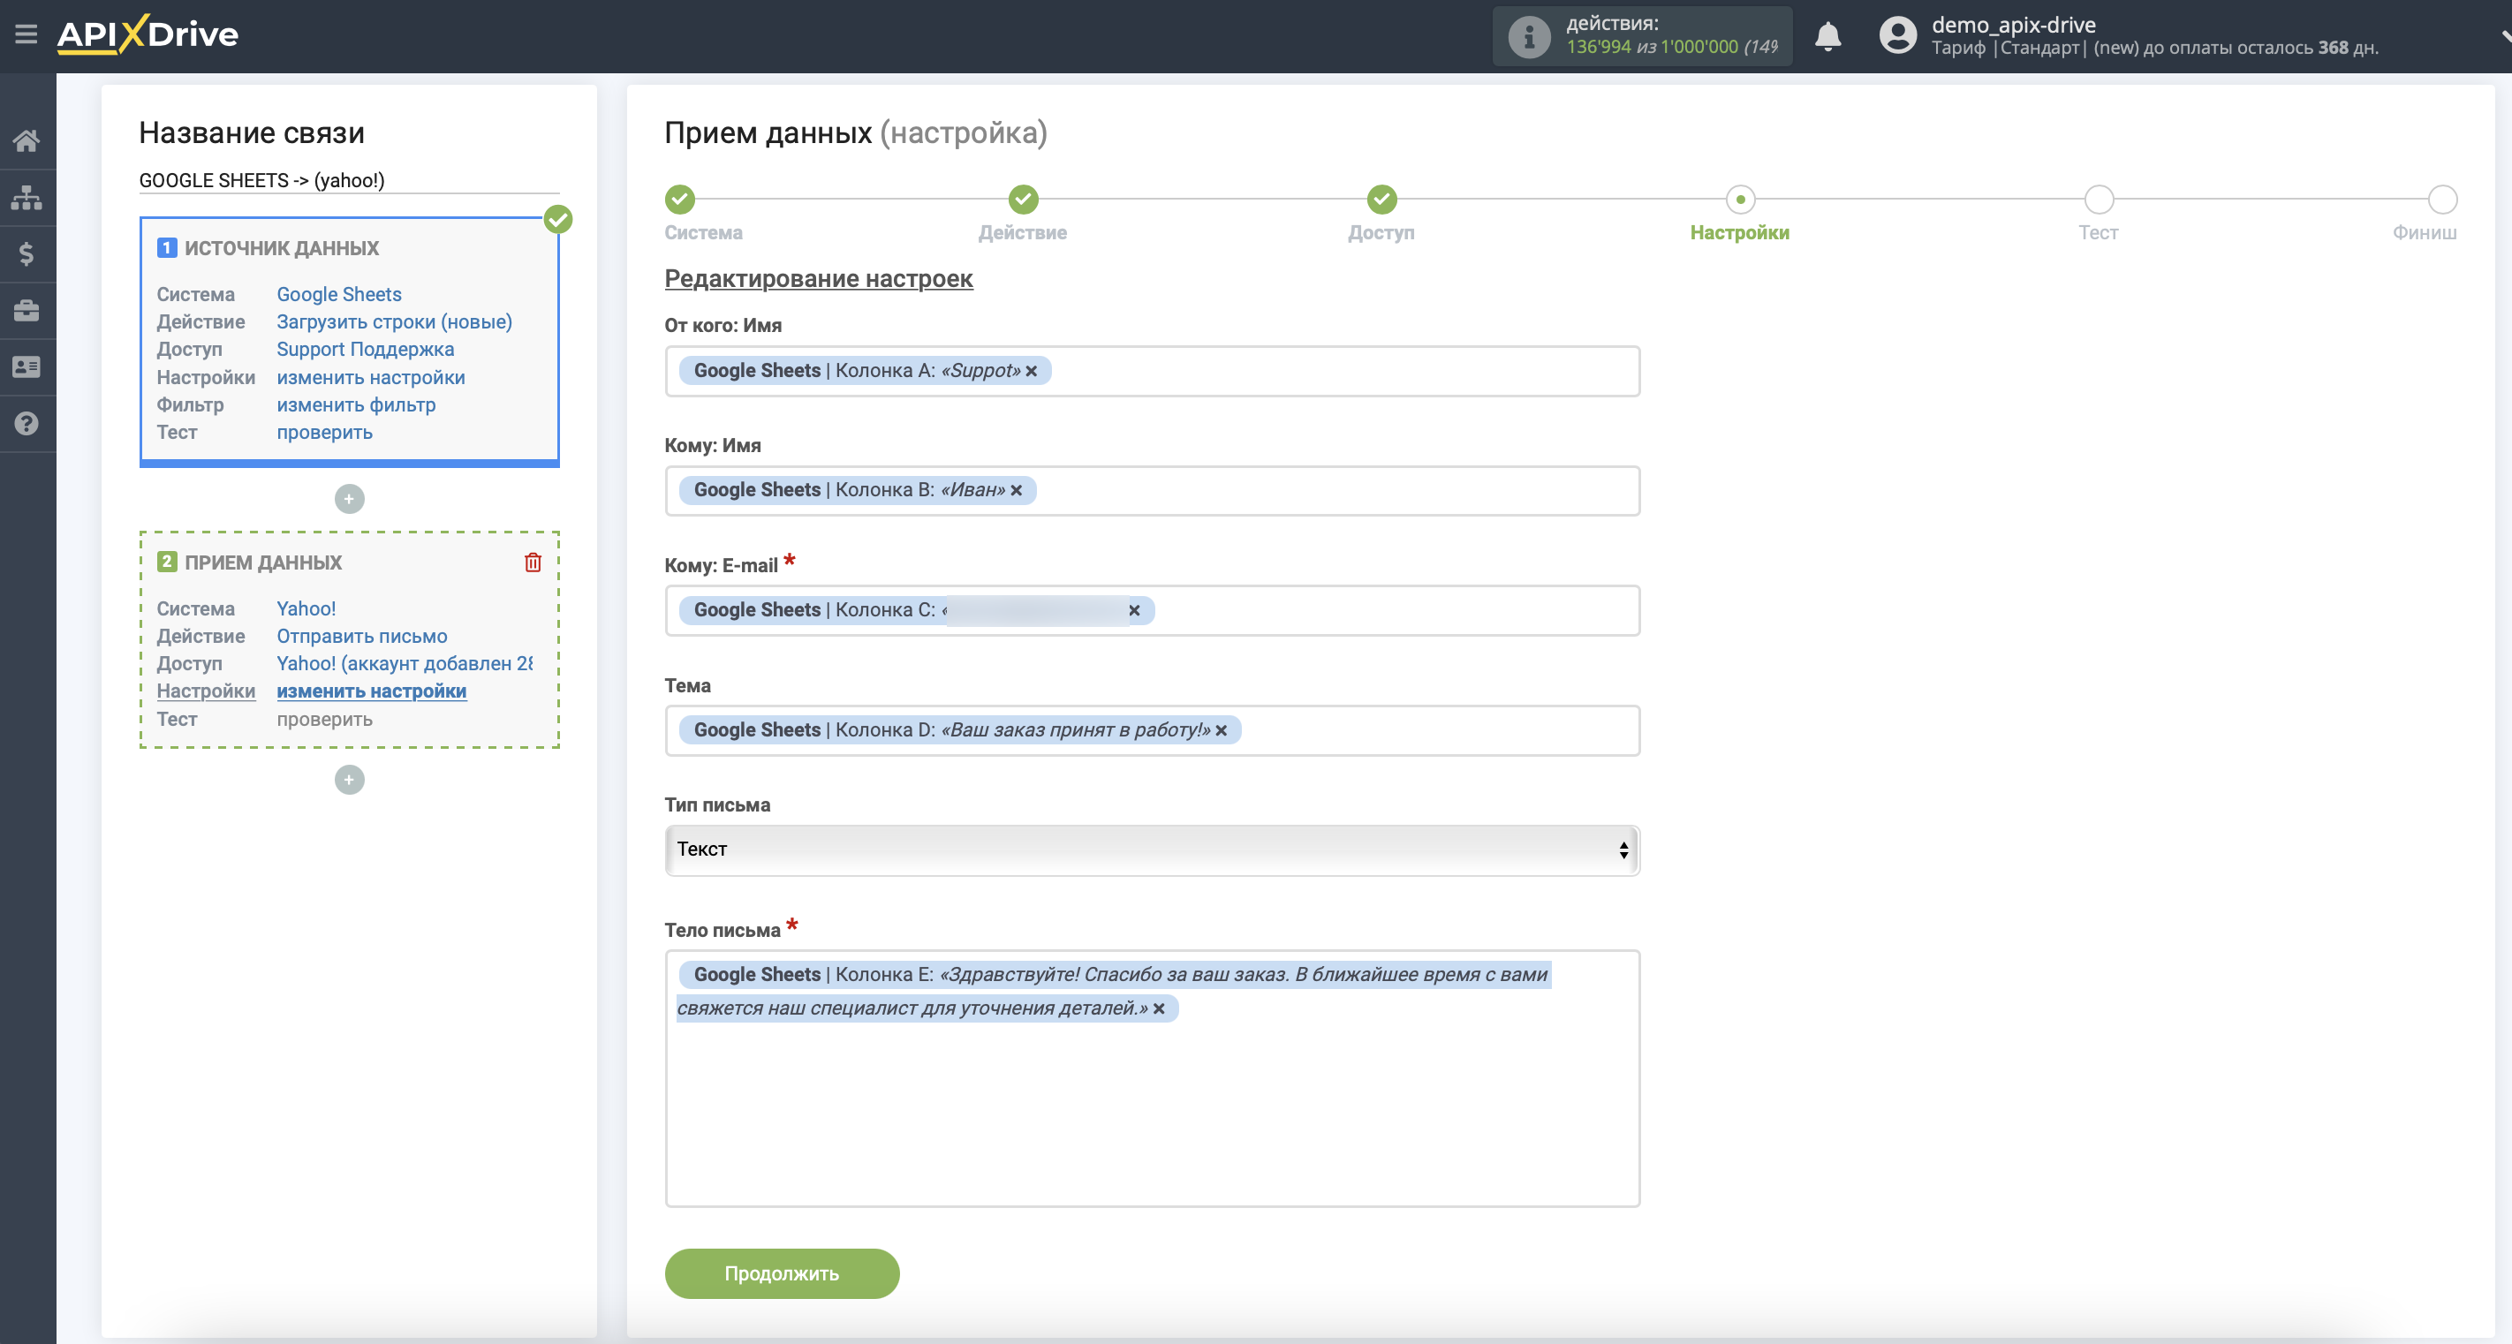
Task: Remove the Колонка A «Suppot» tag
Action: click(x=1031, y=372)
